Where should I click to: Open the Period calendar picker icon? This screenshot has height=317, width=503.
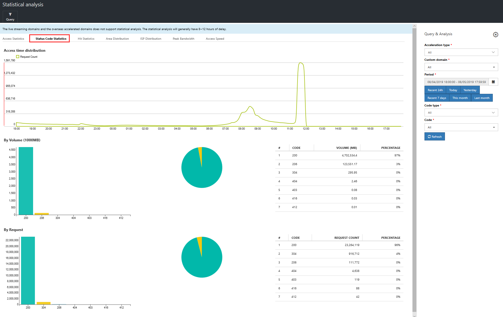(493, 82)
